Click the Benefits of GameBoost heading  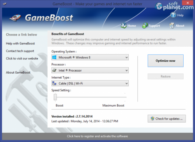68,34
